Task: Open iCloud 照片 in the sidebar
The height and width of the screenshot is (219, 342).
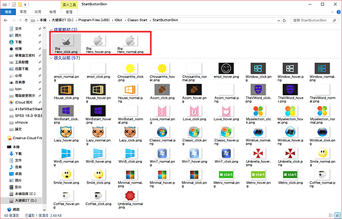Action: [24, 102]
